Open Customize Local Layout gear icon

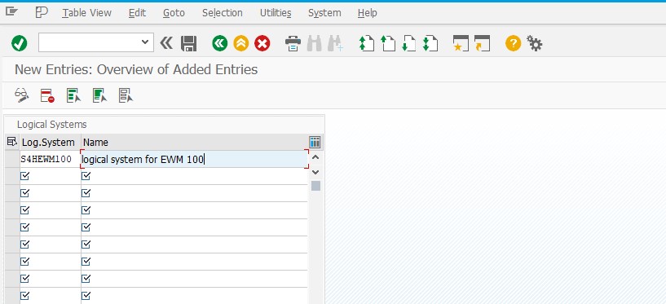(x=534, y=43)
